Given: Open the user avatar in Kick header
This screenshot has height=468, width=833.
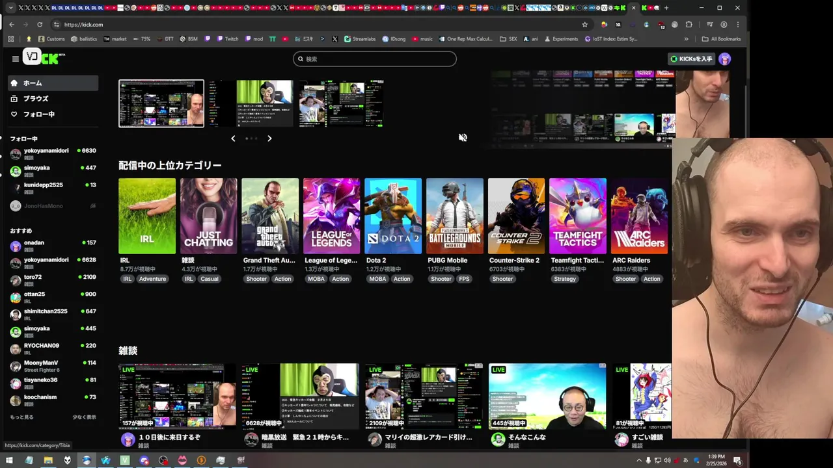Looking at the screenshot, I should click(x=724, y=58).
